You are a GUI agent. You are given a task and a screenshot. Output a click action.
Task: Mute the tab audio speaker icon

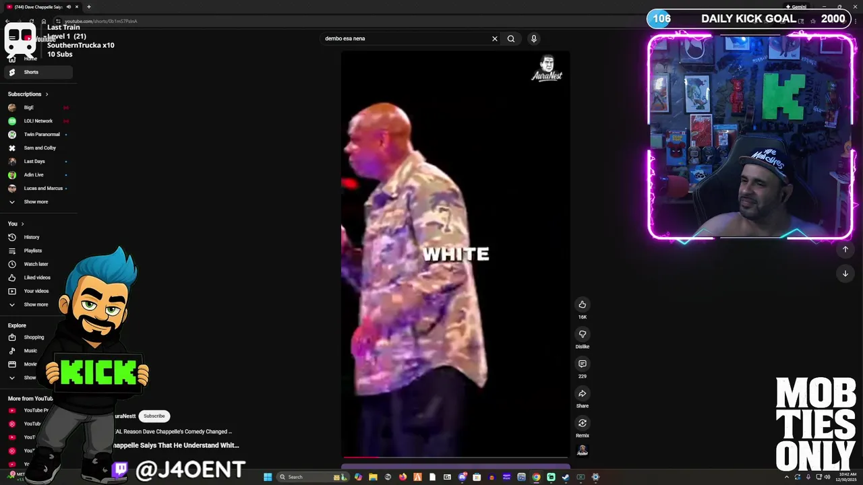pyautogui.click(x=68, y=7)
